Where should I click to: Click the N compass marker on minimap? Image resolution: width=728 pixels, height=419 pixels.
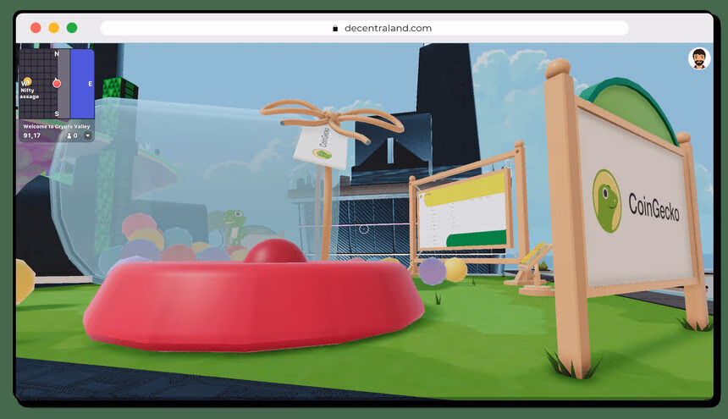coord(57,54)
